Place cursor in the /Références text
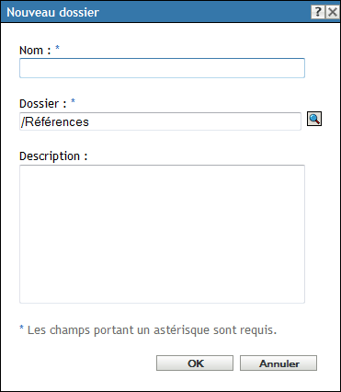341x392 pixels. click(x=55, y=121)
